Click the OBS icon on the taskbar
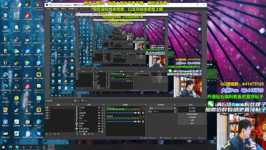The image size is (266, 150). [x=51, y=147]
